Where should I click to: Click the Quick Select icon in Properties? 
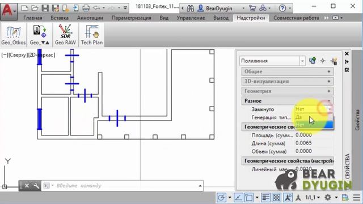[334, 61]
